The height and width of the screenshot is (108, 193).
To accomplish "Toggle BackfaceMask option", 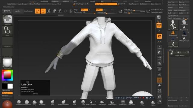I will [x=56, y=4].
